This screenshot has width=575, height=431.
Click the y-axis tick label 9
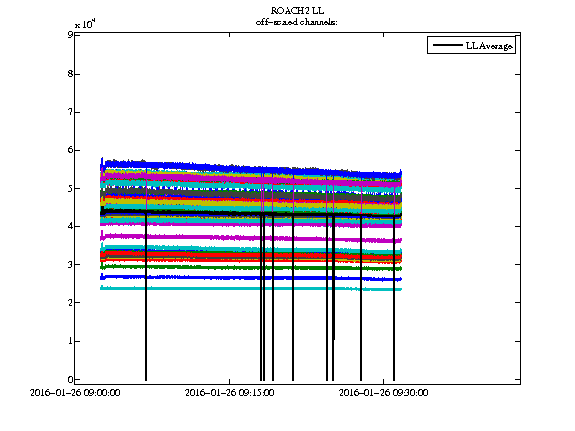69,35
